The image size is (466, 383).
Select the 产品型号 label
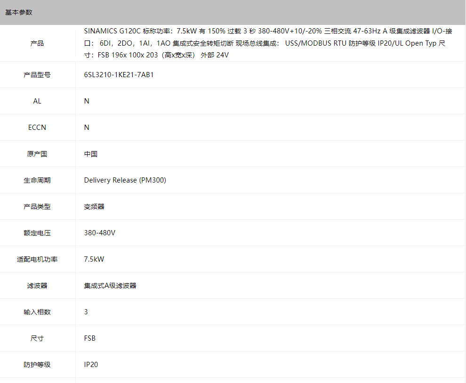(x=37, y=75)
